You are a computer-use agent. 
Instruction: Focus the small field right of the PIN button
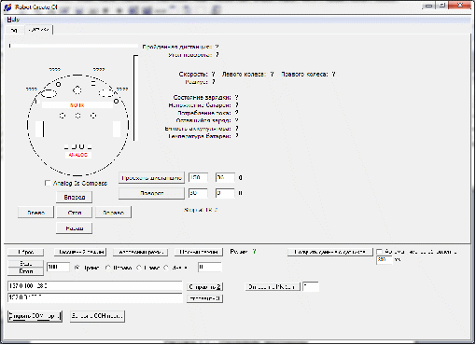coord(311,286)
